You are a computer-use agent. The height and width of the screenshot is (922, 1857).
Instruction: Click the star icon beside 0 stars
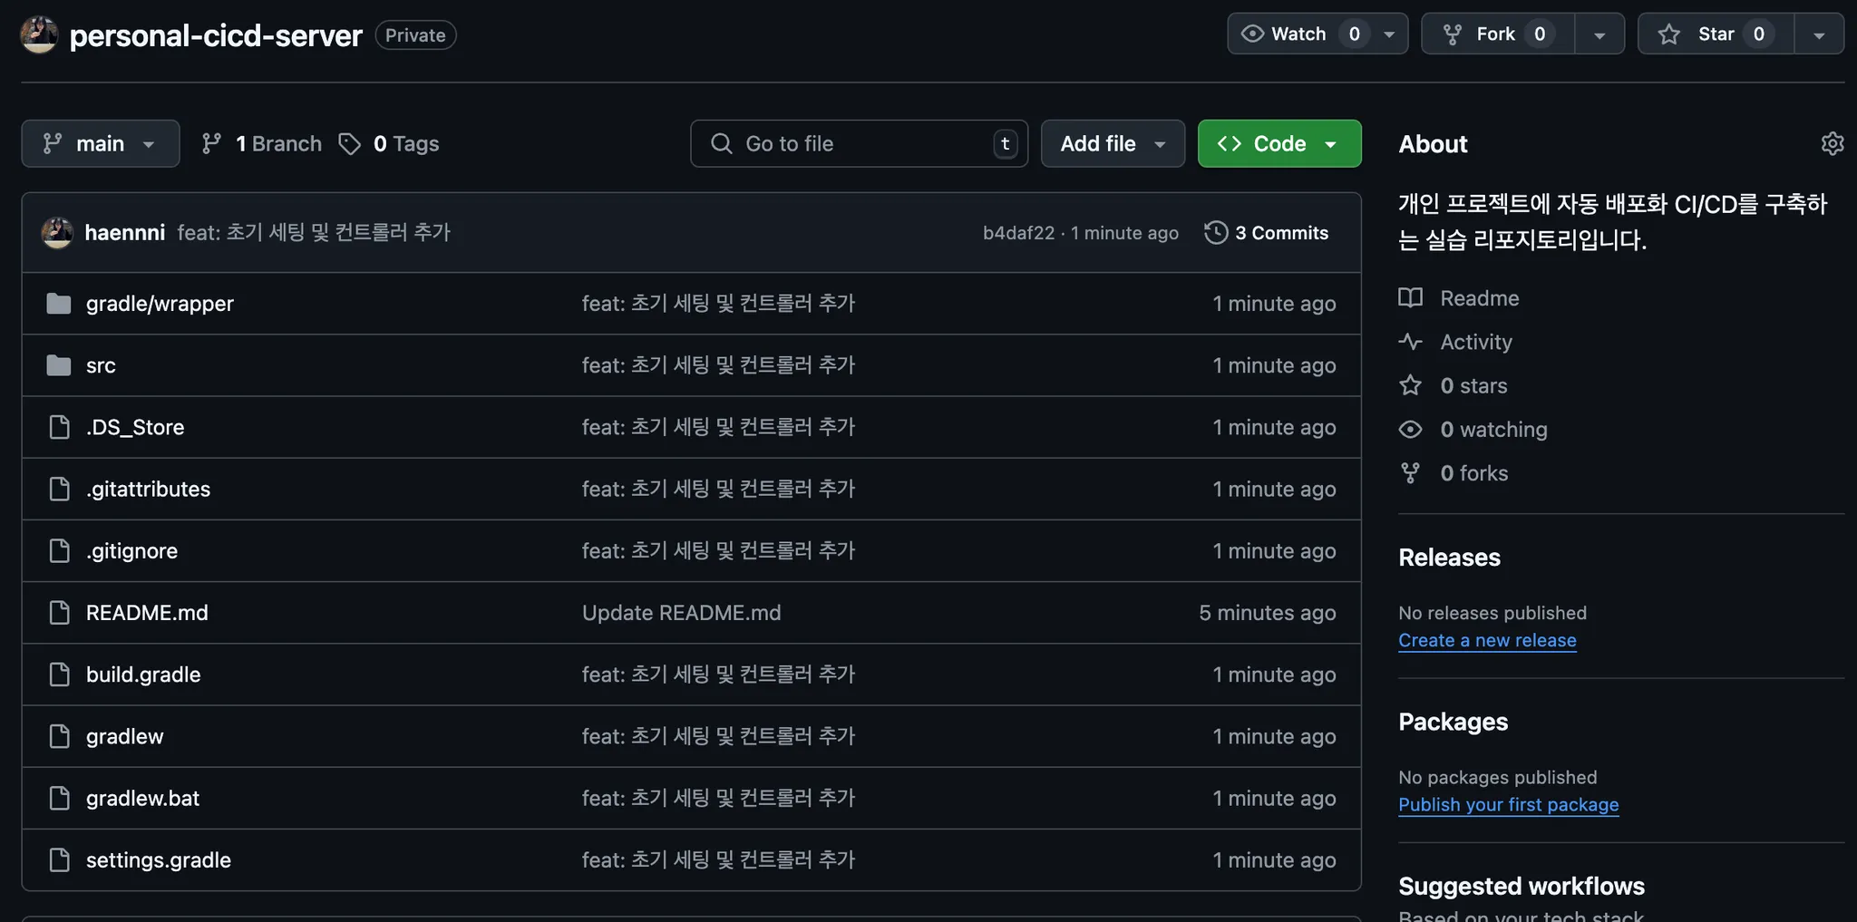pyautogui.click(x=1410, y=385)
